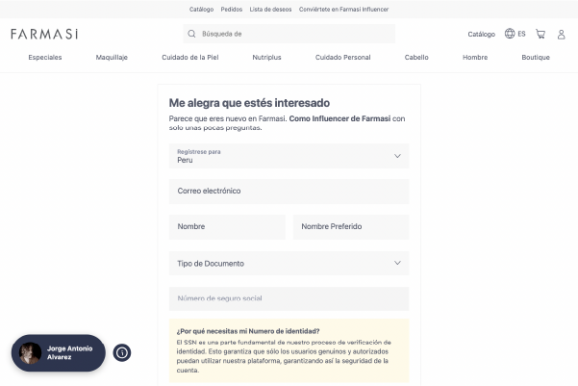Image resolution: width=578 pixels, height=386 pixels.
Task: Open the Tipo de Documento dropdown
Action: tap(397, 263)
